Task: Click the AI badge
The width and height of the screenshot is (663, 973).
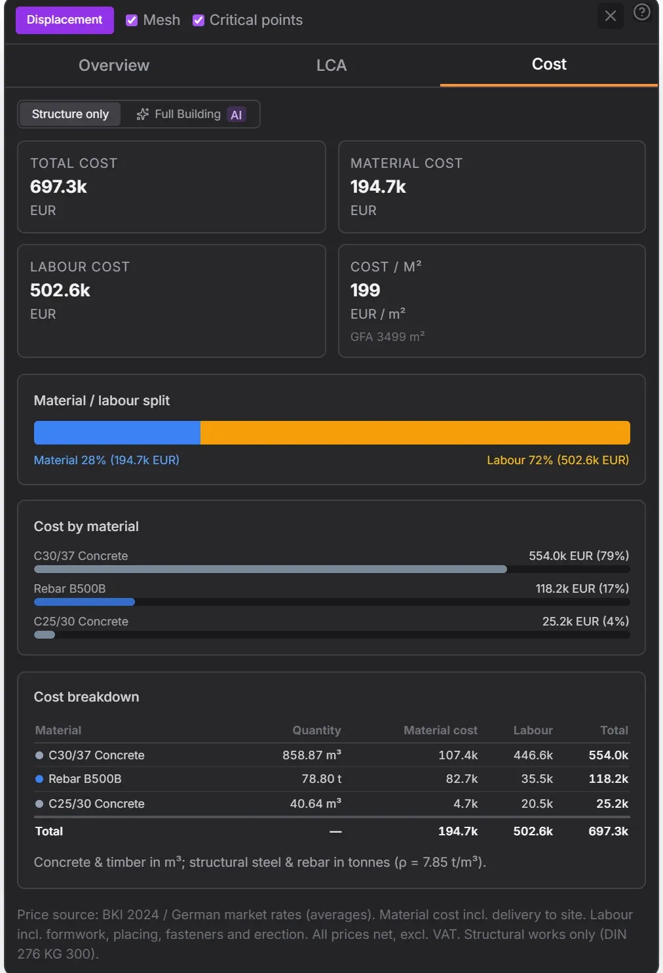Action: [x=237, y=115]
